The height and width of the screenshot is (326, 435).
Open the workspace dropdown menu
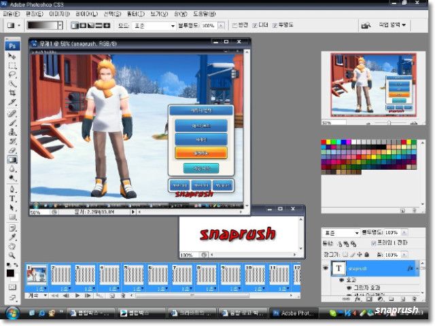[392, 25]
